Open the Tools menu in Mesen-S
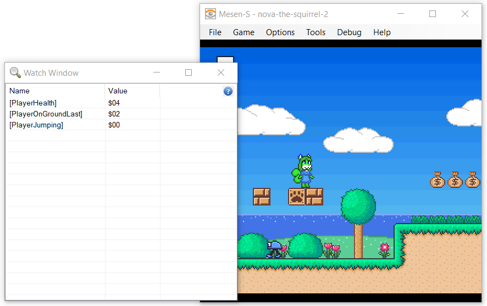The width and height of the screenshot is (487, 306). 316,32
